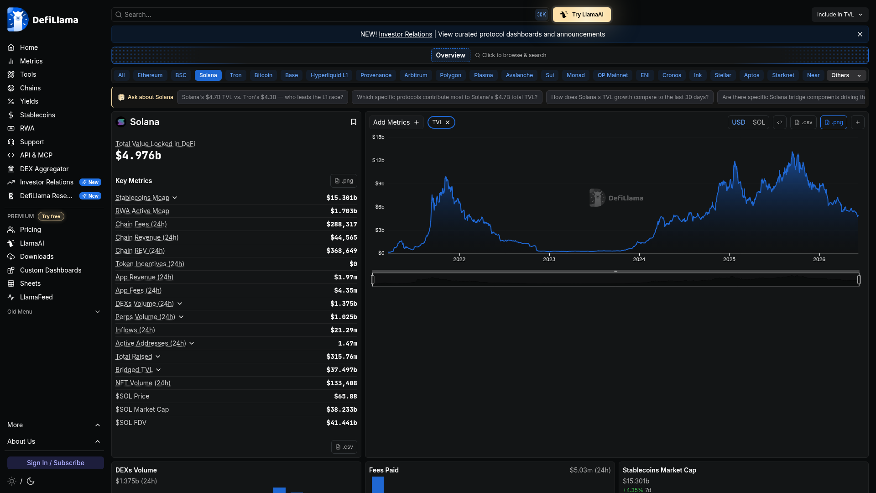The image size is (876, 493).
Task: Select the All chains tab
Action: 121,75
